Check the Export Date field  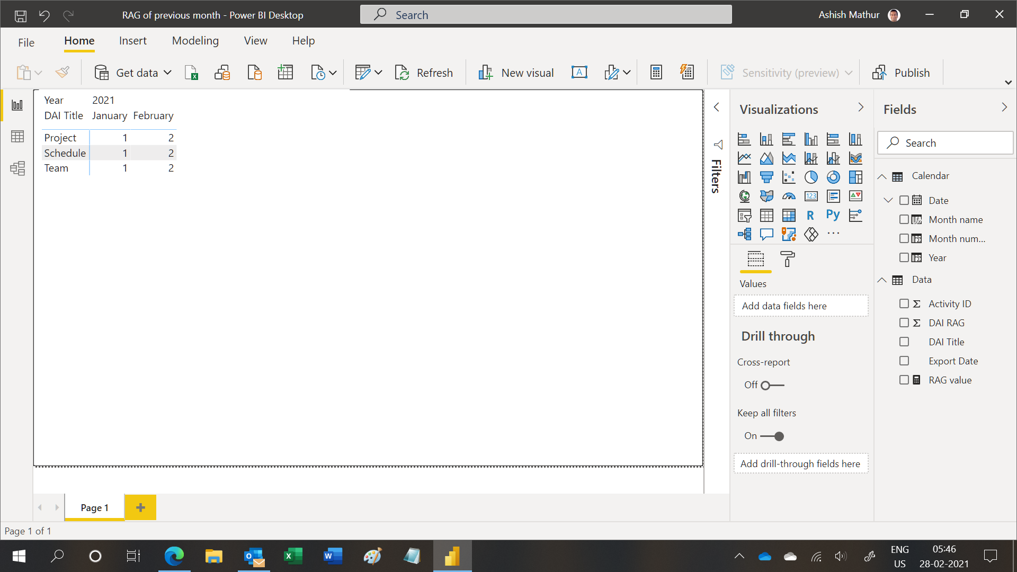[x=904, y=361]
